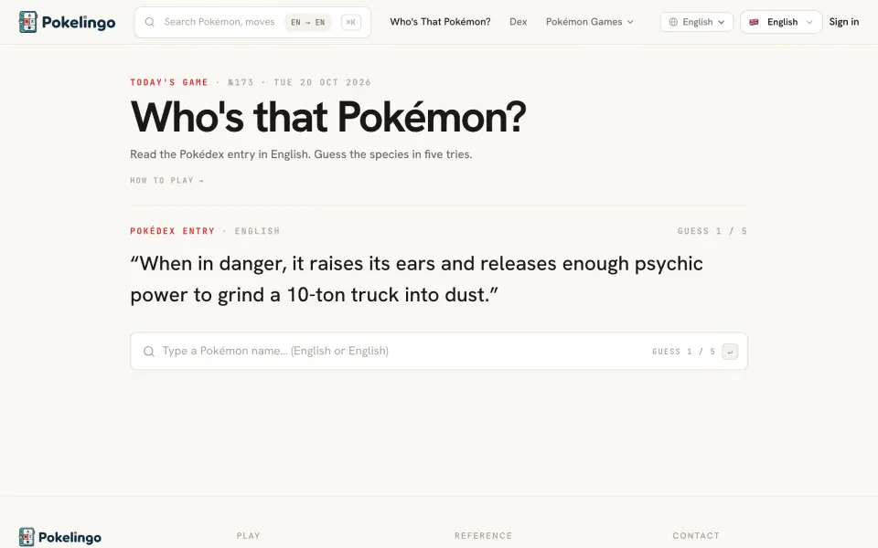This screenshot has height=548, width=878.
Task: Open the Dex nav link
Action: coord(518,22)
